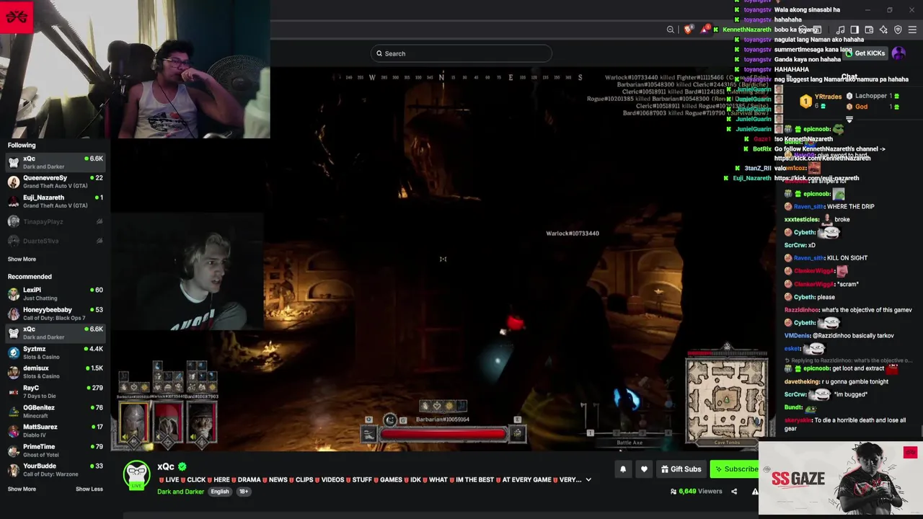The height and width of the screenshot is (519, 923).
Task: Open LexiPi Just Chatting stream
Action: 55,294
